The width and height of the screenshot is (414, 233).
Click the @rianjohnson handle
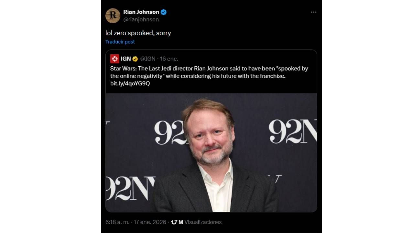coord(141,19)
